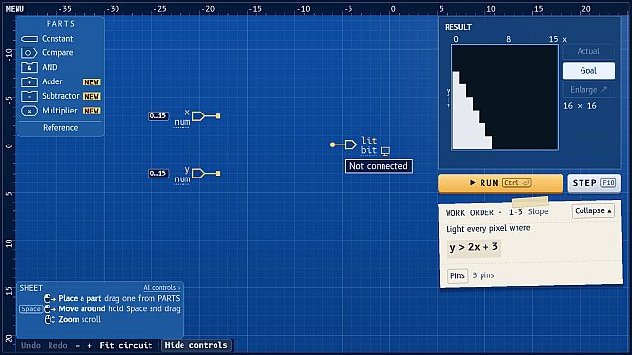Click the monitor icon beside lit bit
632x355 pixels.
[385, 151]
